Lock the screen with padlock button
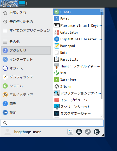The width and height of the screenshot is (117, 151). pyautogui.click(x=79, y=132)
